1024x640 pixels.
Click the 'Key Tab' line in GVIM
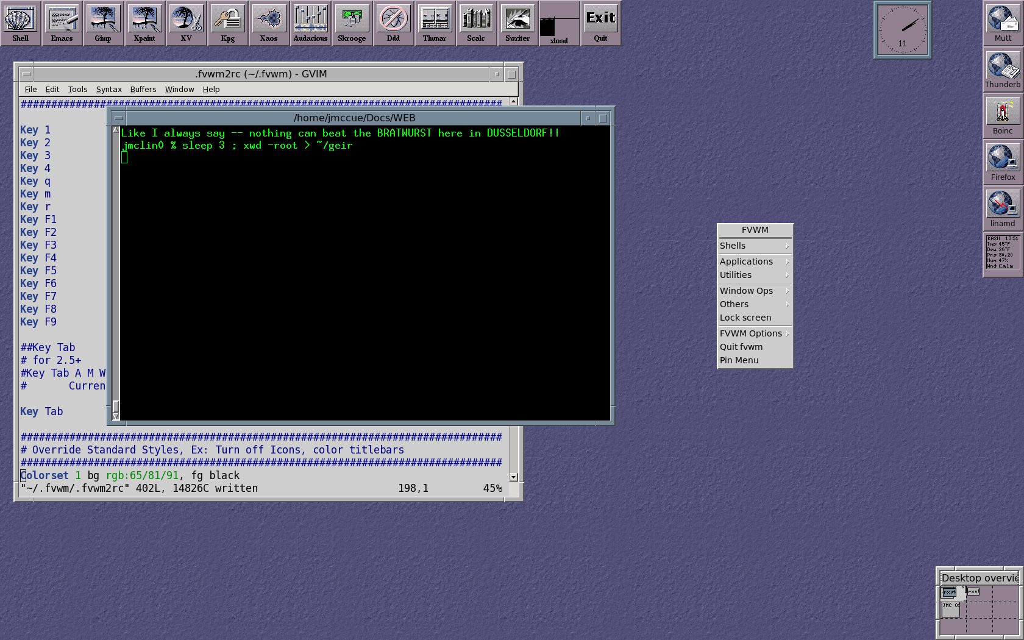[x=41, y=411]
